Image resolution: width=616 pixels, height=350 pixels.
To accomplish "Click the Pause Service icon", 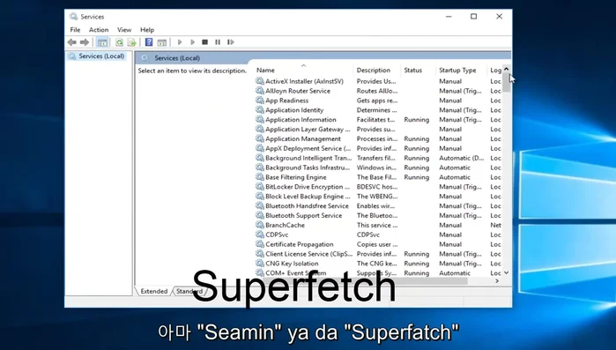I will coord(218,42).
